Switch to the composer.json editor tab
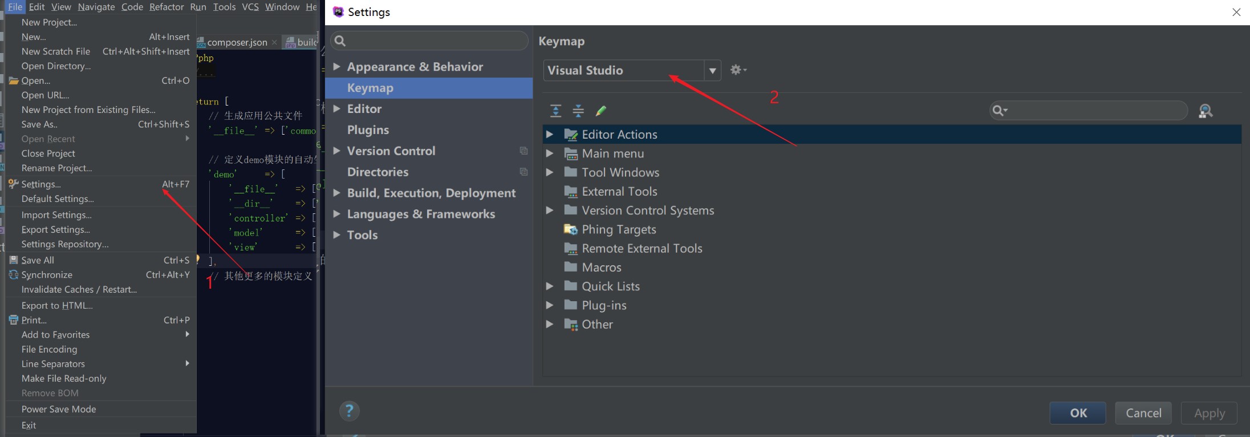 click(x=237, y=42)
